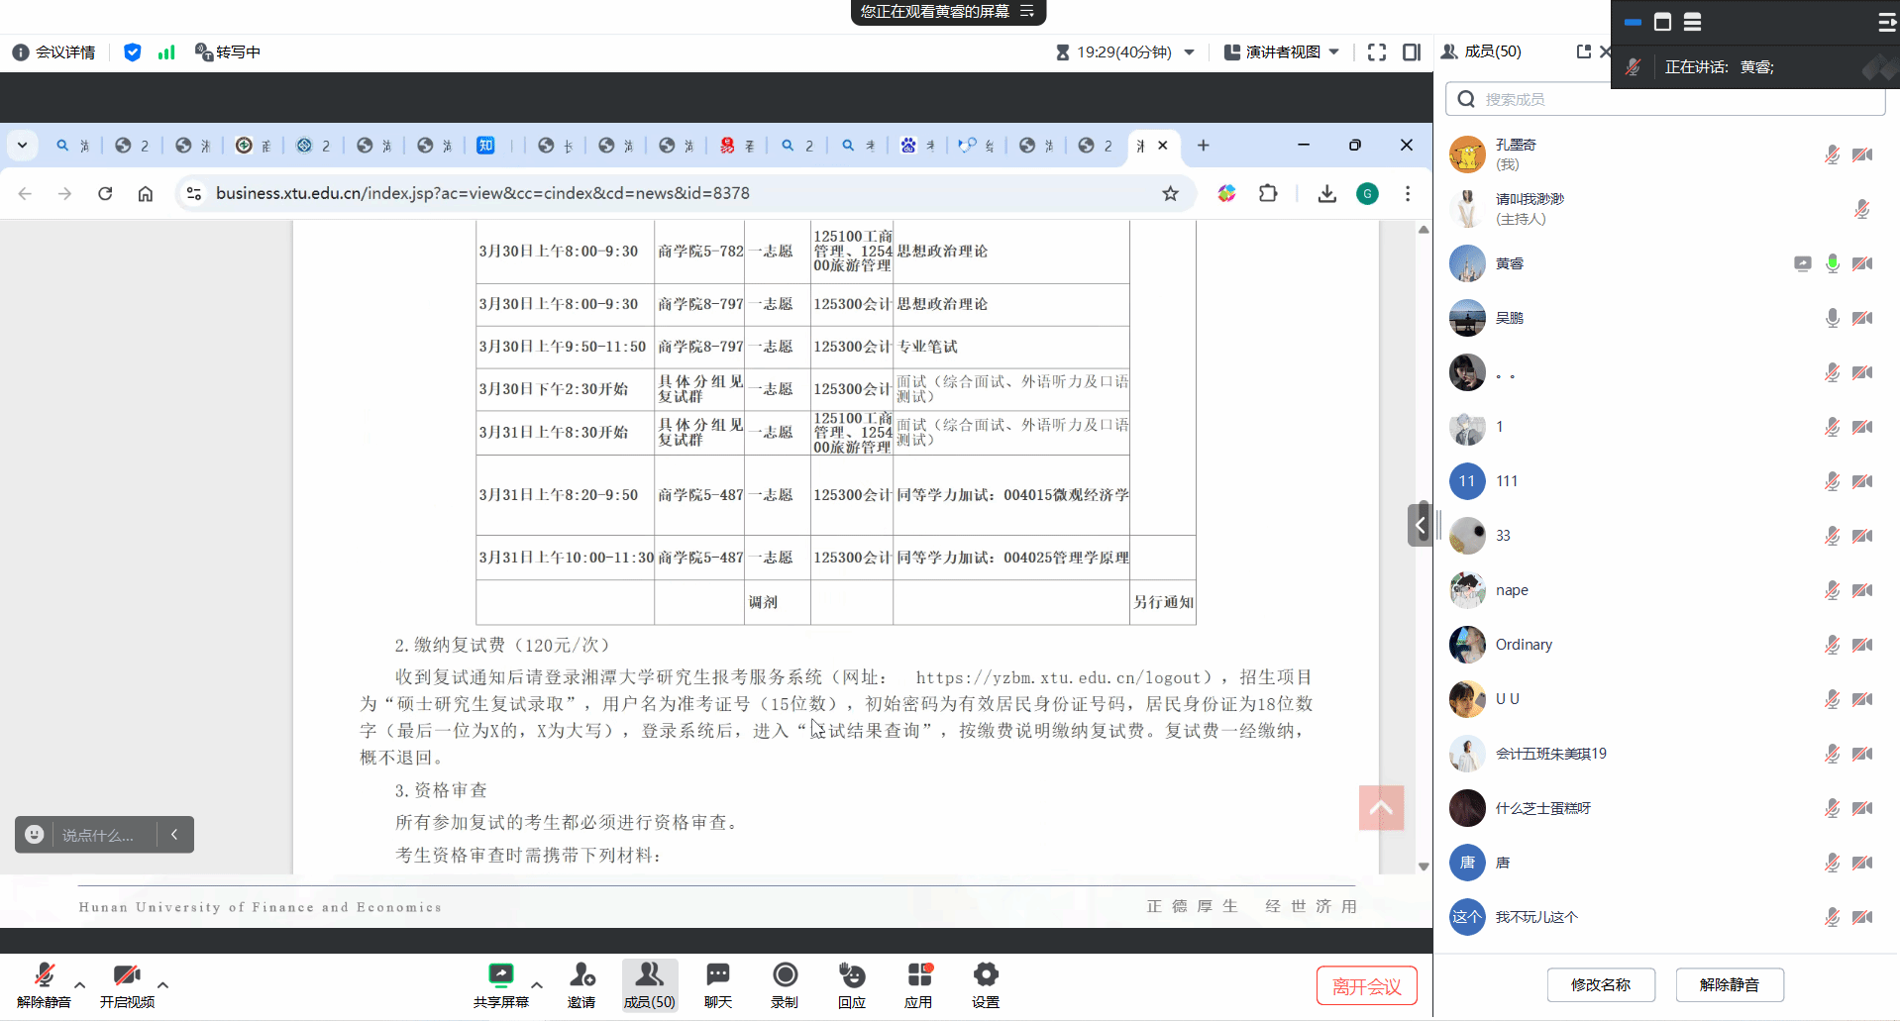Expand the 演讲者视图 view dropdown
Viewport: 1900px width, 1021px height.
(1282, 52)
